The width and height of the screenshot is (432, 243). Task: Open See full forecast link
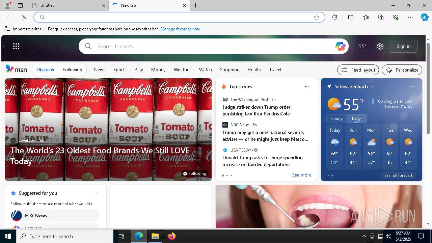(398, 175)
